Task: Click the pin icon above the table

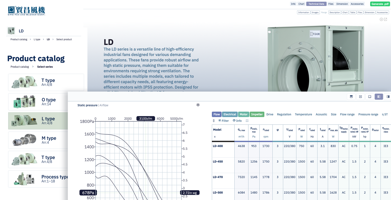Action: click(x=214, y=121)
